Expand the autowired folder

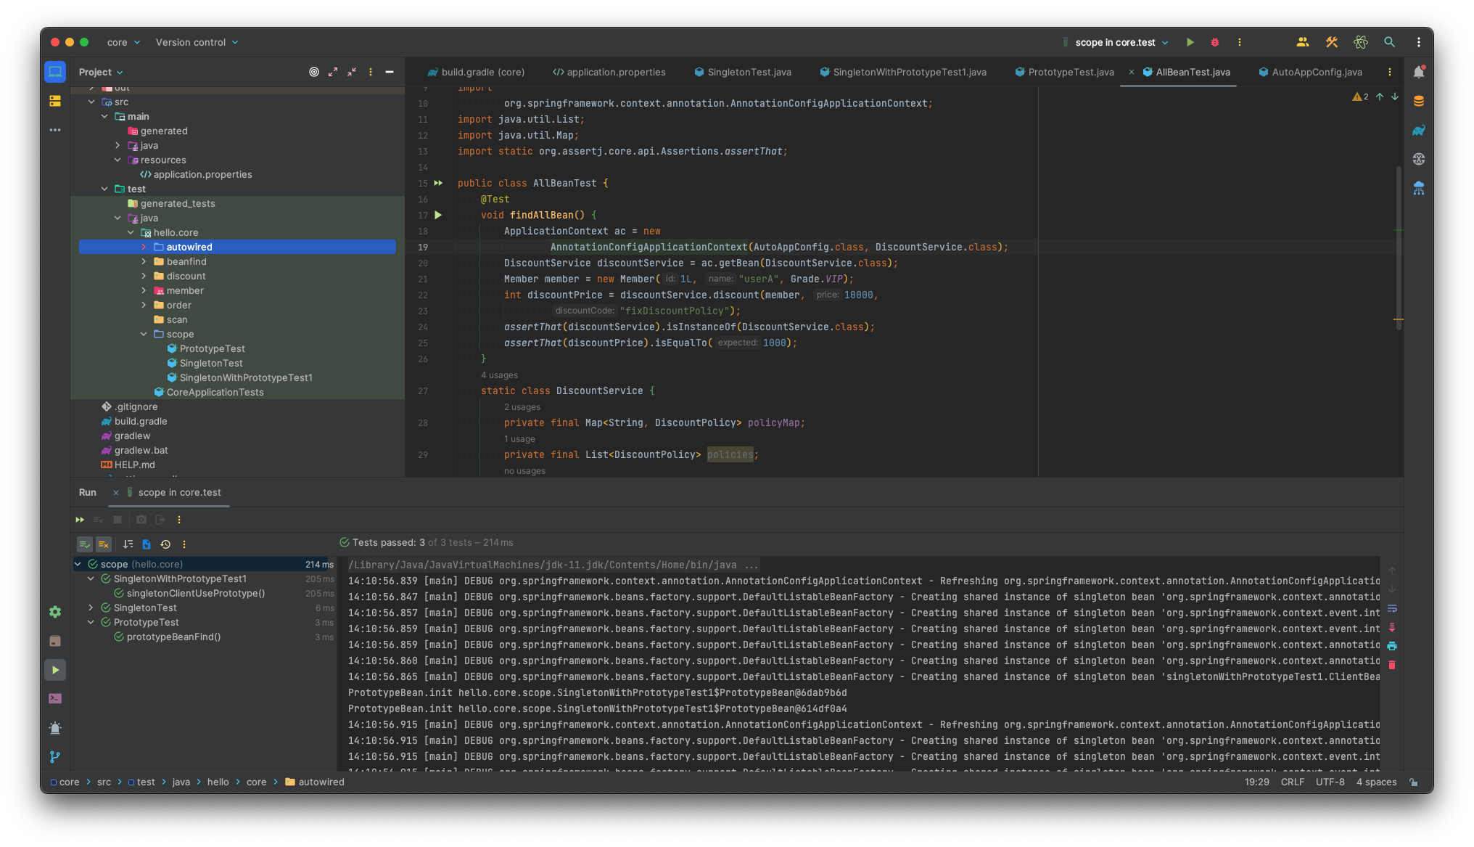[x=144, y=247]
